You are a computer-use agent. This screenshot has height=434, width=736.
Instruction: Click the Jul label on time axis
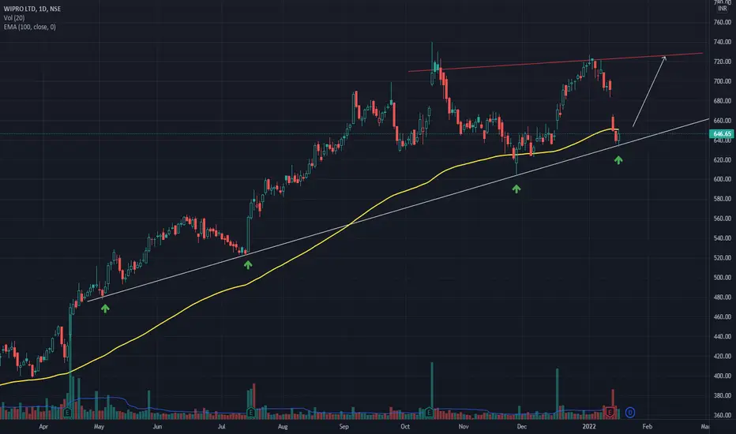222,426
